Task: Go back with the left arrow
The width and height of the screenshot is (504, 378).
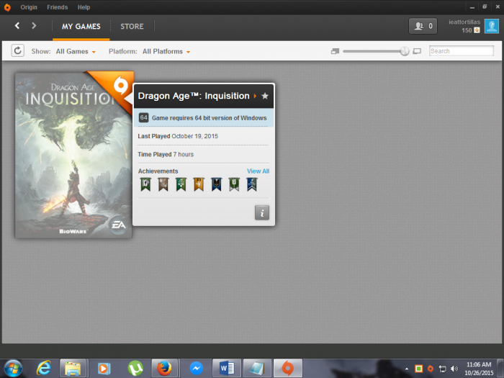Action: pos(17,26)
